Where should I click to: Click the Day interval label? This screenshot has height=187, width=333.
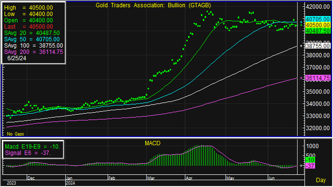(321, 180)
